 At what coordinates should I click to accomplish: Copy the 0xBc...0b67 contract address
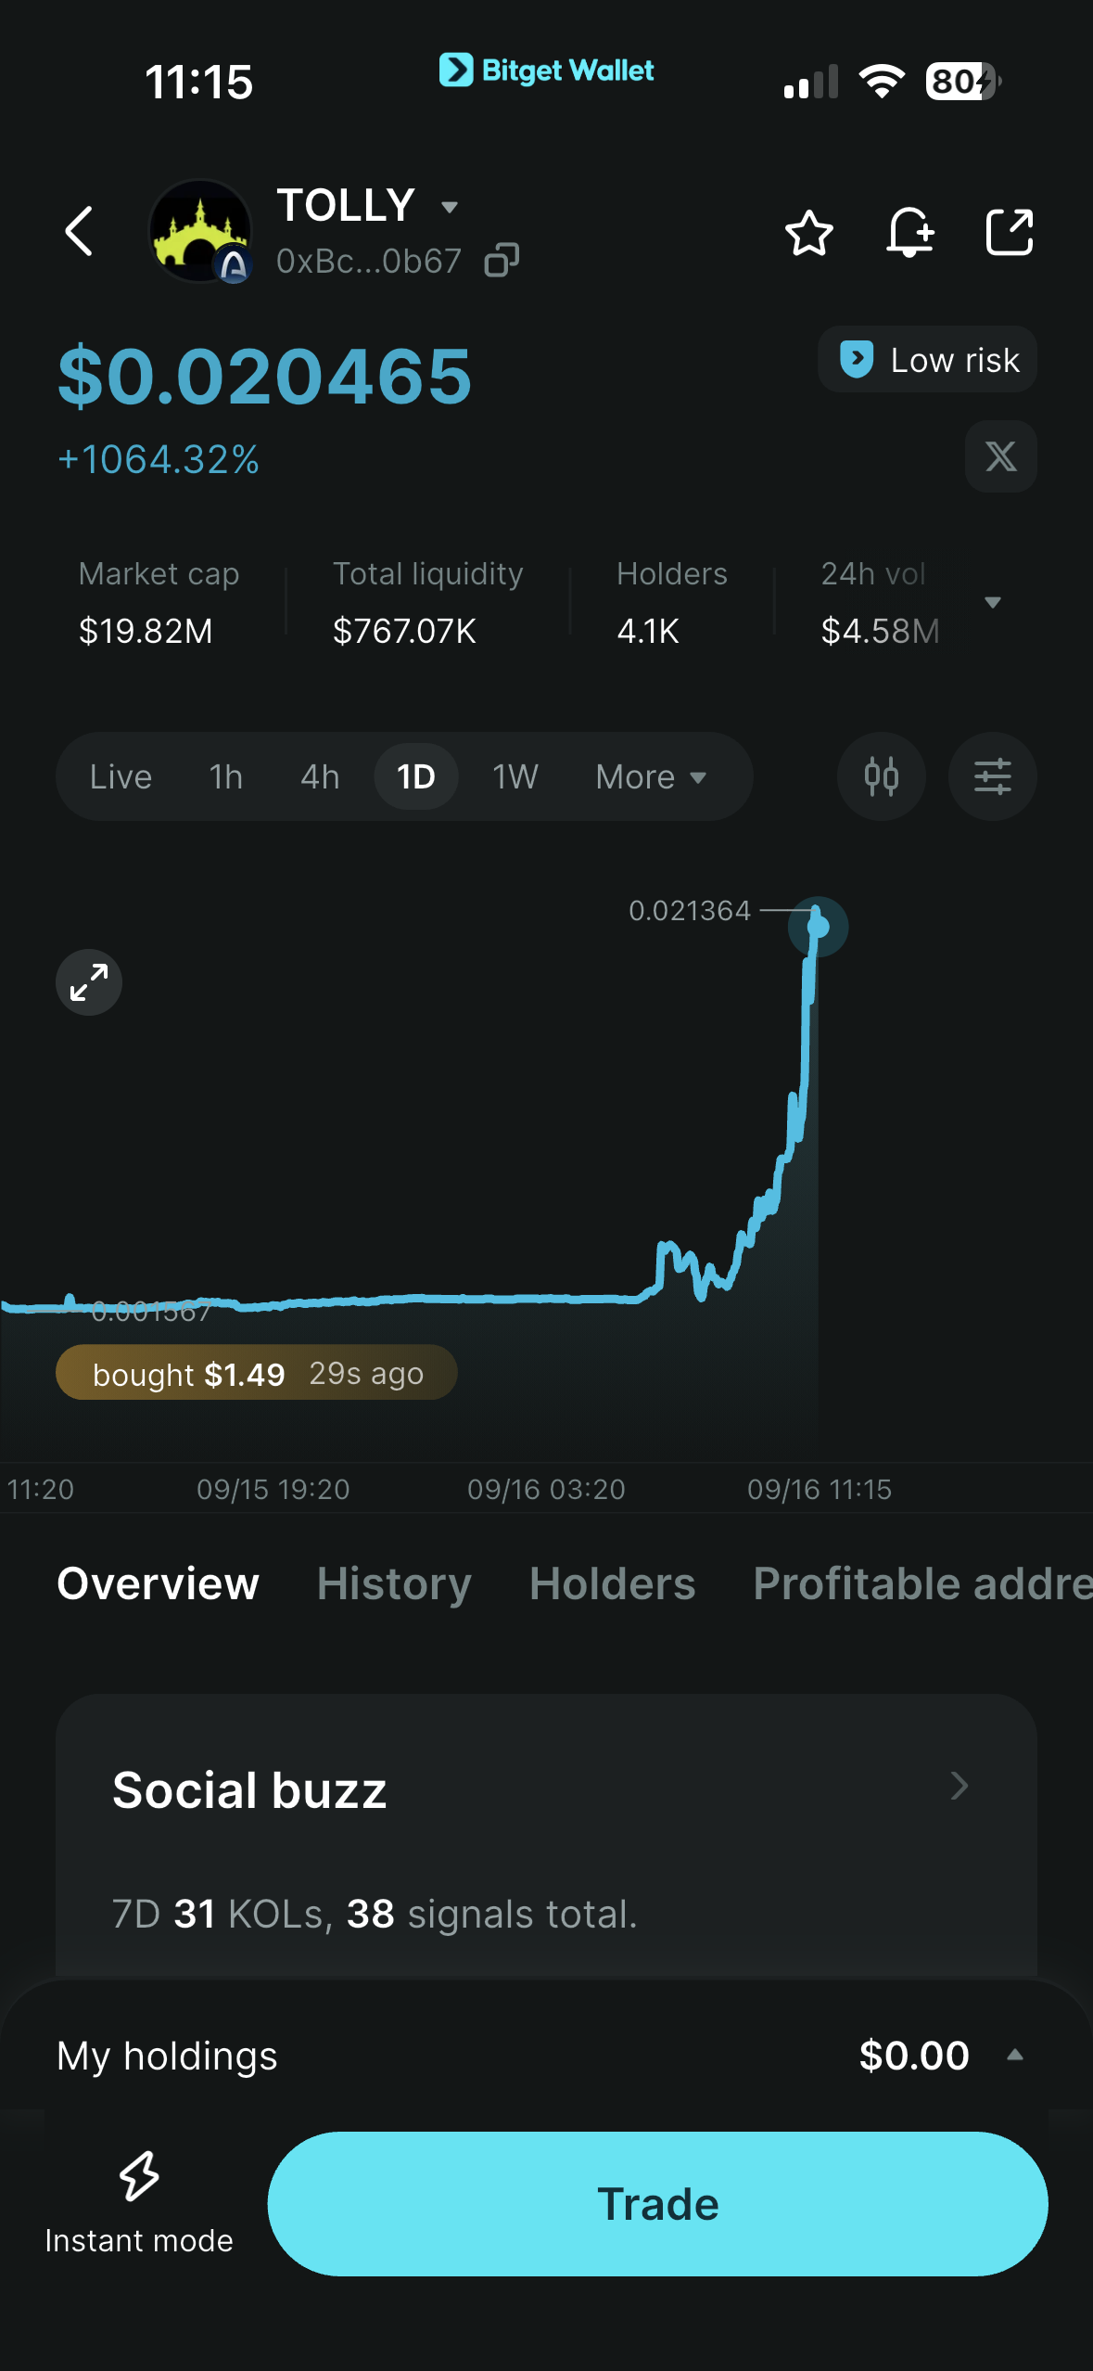502,261
